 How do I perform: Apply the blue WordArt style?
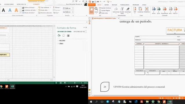tap(10, 10)
